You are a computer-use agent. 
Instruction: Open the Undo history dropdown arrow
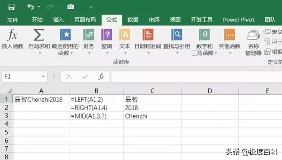[x=39, y=7]
